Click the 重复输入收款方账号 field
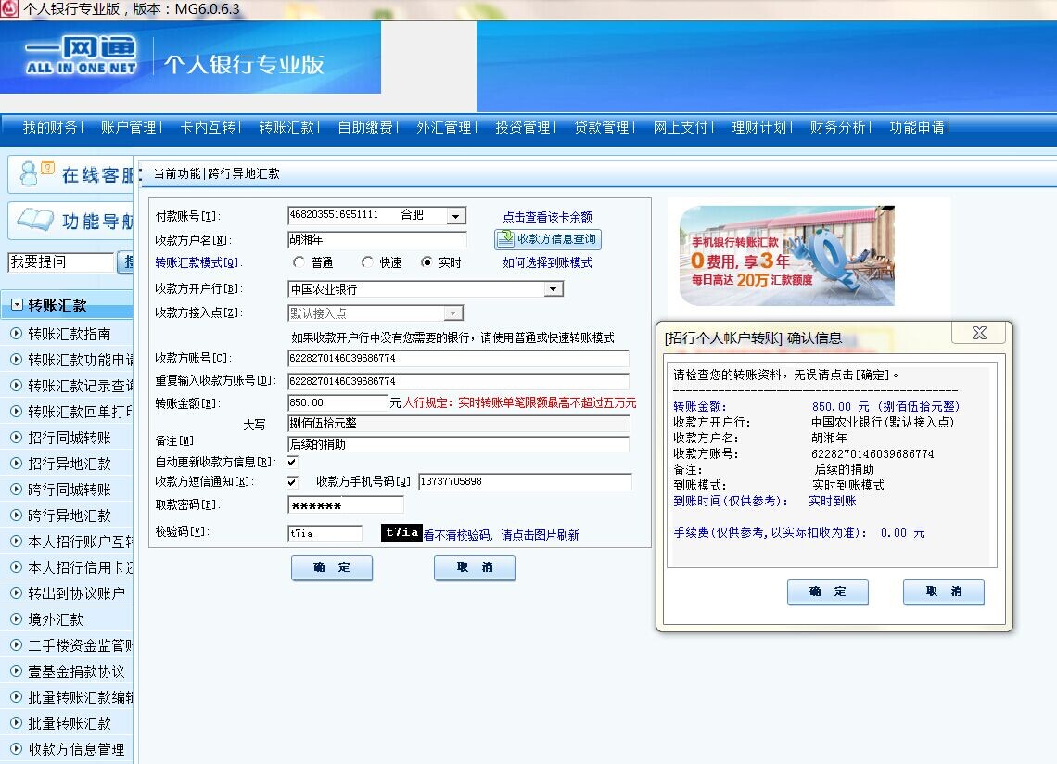Screen dimensions: 1057x764 458,381
